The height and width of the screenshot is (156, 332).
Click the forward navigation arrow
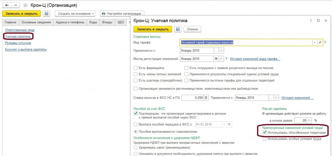tap(15, 6)
